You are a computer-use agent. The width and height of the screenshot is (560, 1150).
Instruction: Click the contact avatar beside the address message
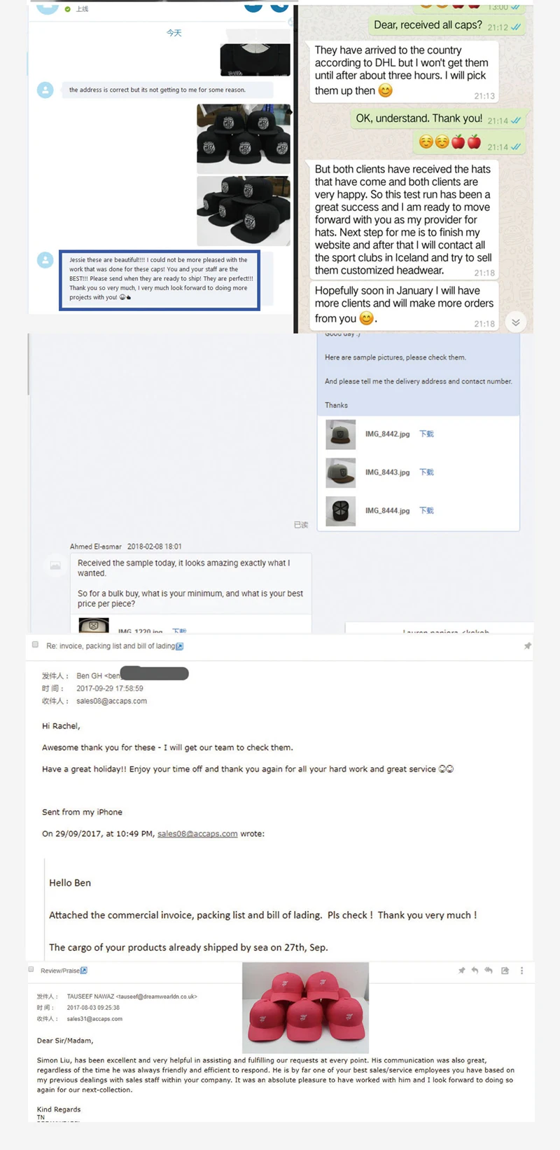point(45,90)
